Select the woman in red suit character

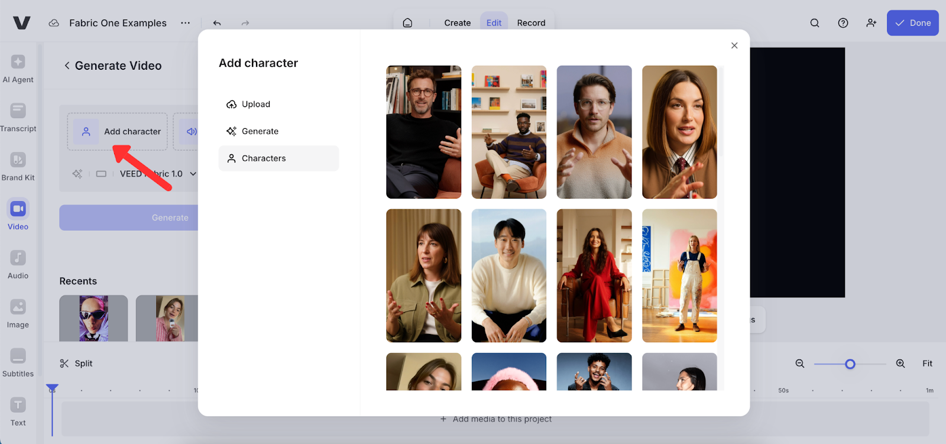pyautogui.click(x=594, y=276)
